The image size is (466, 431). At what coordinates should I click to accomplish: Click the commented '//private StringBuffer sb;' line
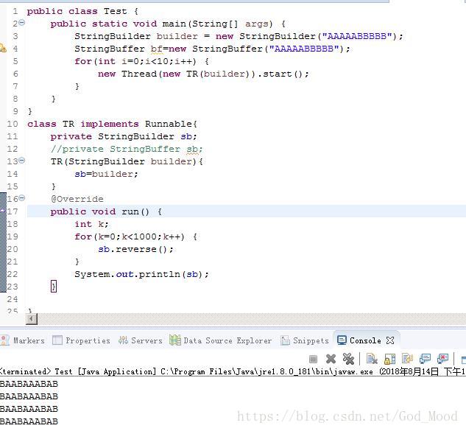coord(127,149)
